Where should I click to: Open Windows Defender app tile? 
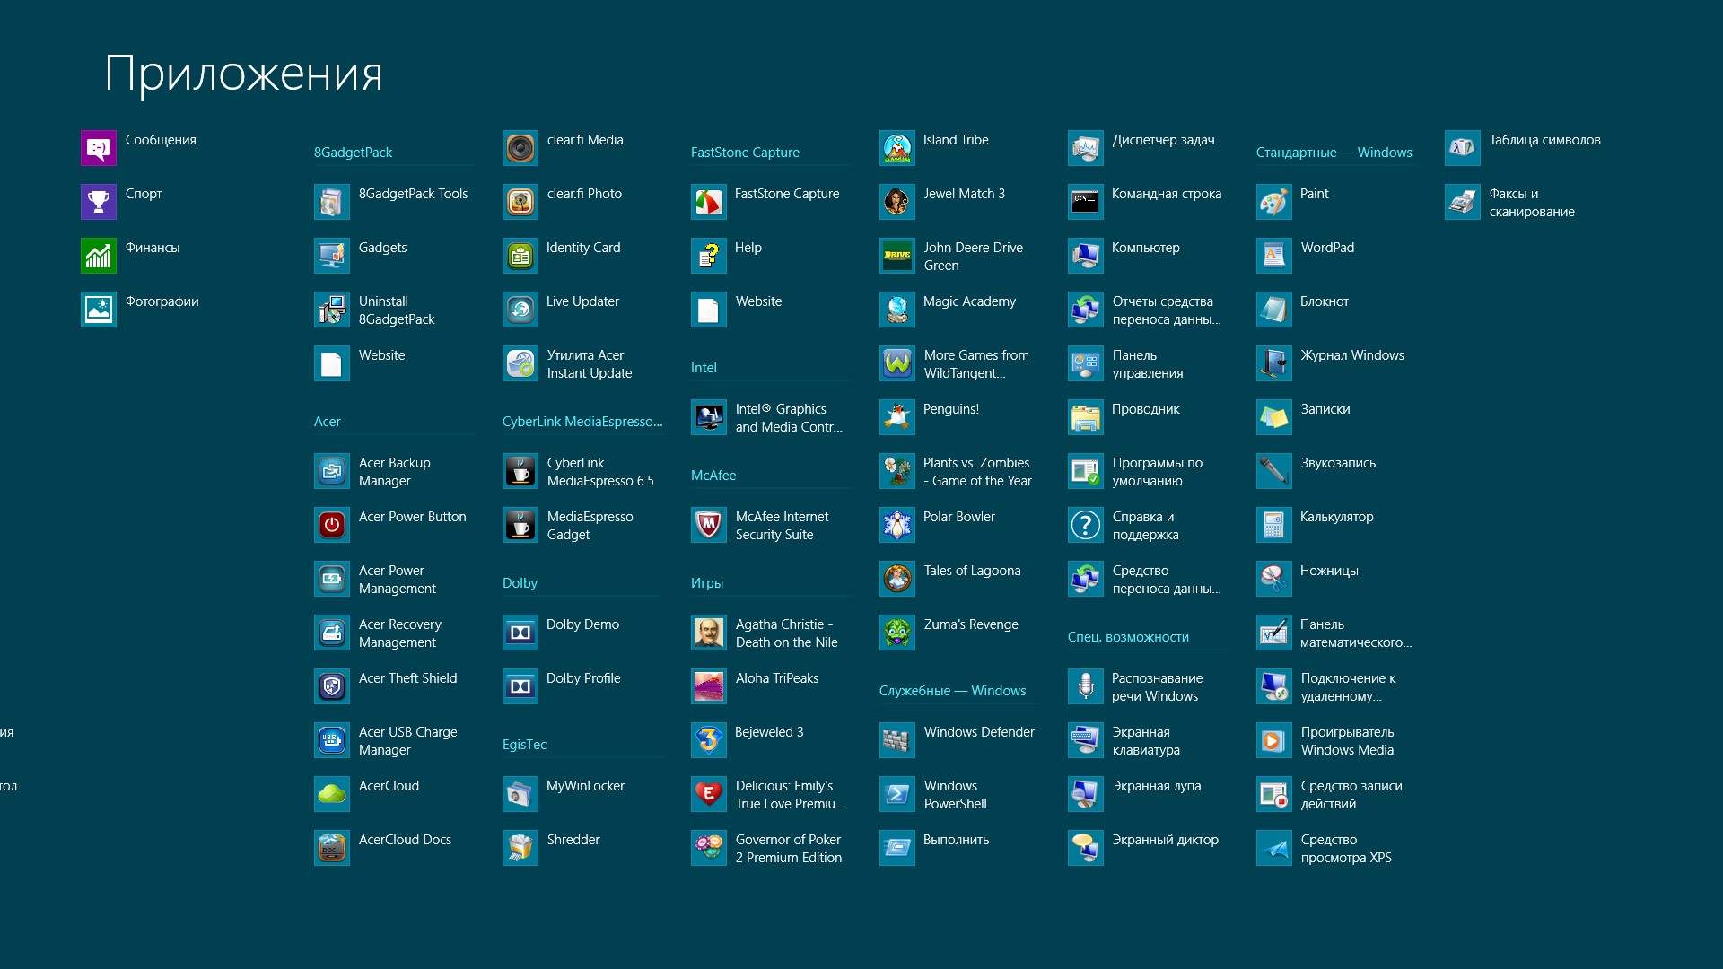pos(897,740)
